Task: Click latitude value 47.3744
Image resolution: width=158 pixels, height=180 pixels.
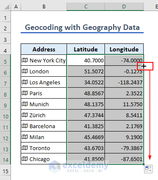Action: (94, 115)
